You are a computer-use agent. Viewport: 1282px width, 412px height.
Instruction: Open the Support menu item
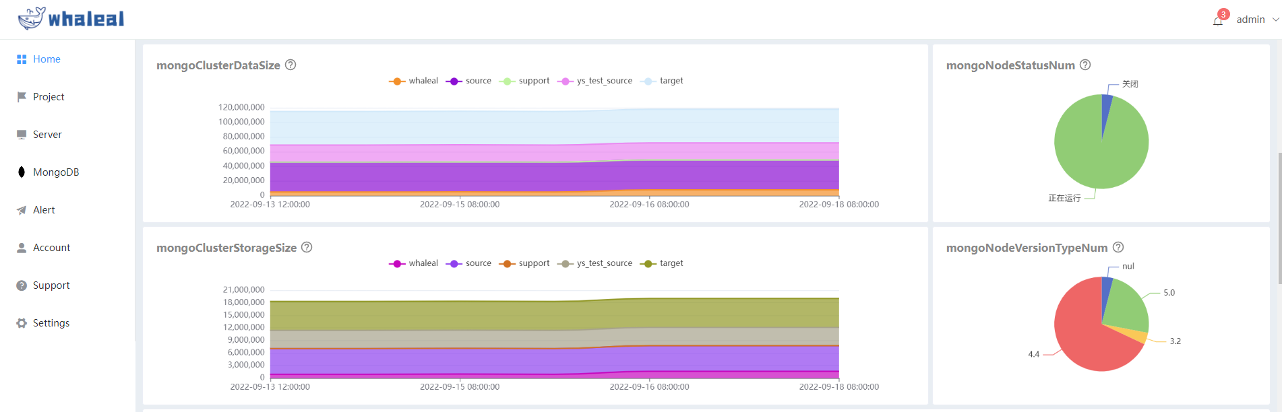point(67,285)
